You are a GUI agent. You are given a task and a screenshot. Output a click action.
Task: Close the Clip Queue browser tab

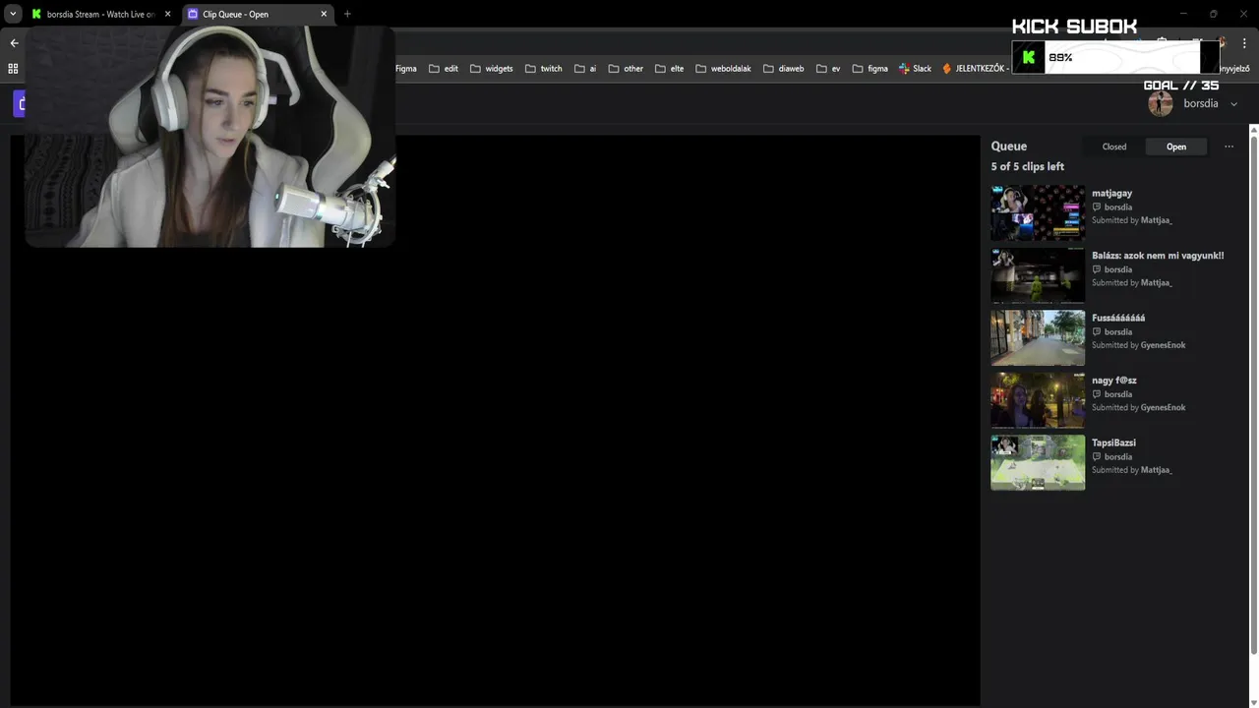tap(324, 14)
